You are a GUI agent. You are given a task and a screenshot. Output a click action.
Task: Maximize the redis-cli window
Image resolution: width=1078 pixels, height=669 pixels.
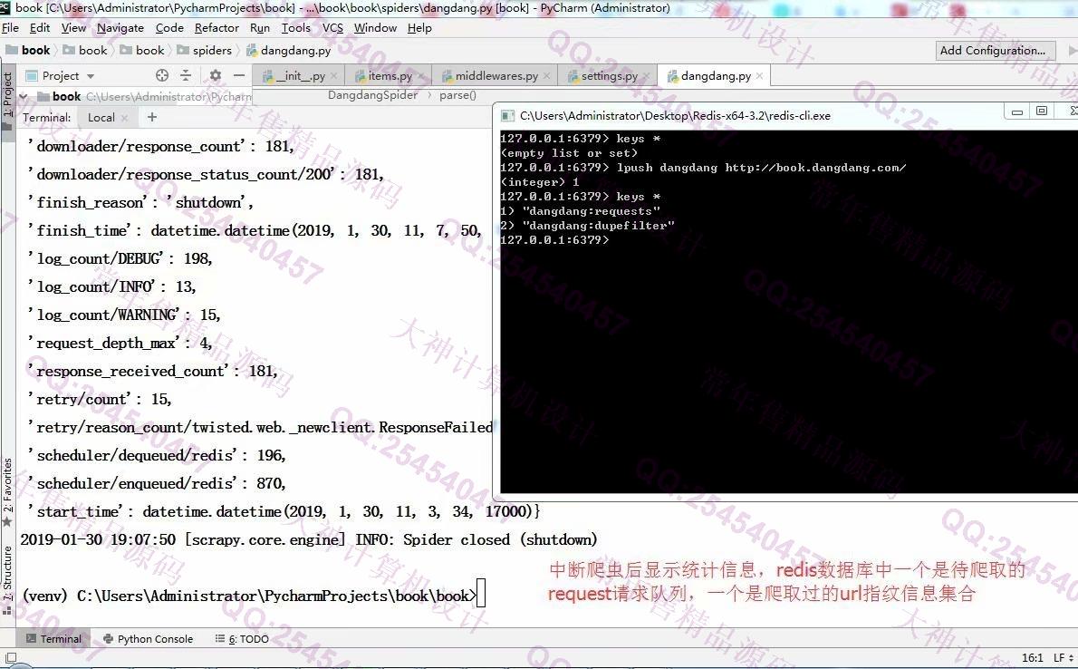1043,111
